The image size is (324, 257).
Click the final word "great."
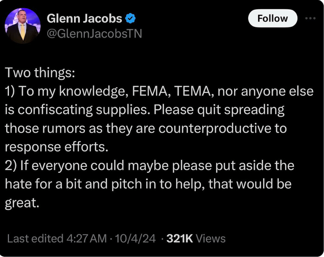pyautogui.click(x=22, y=202)
